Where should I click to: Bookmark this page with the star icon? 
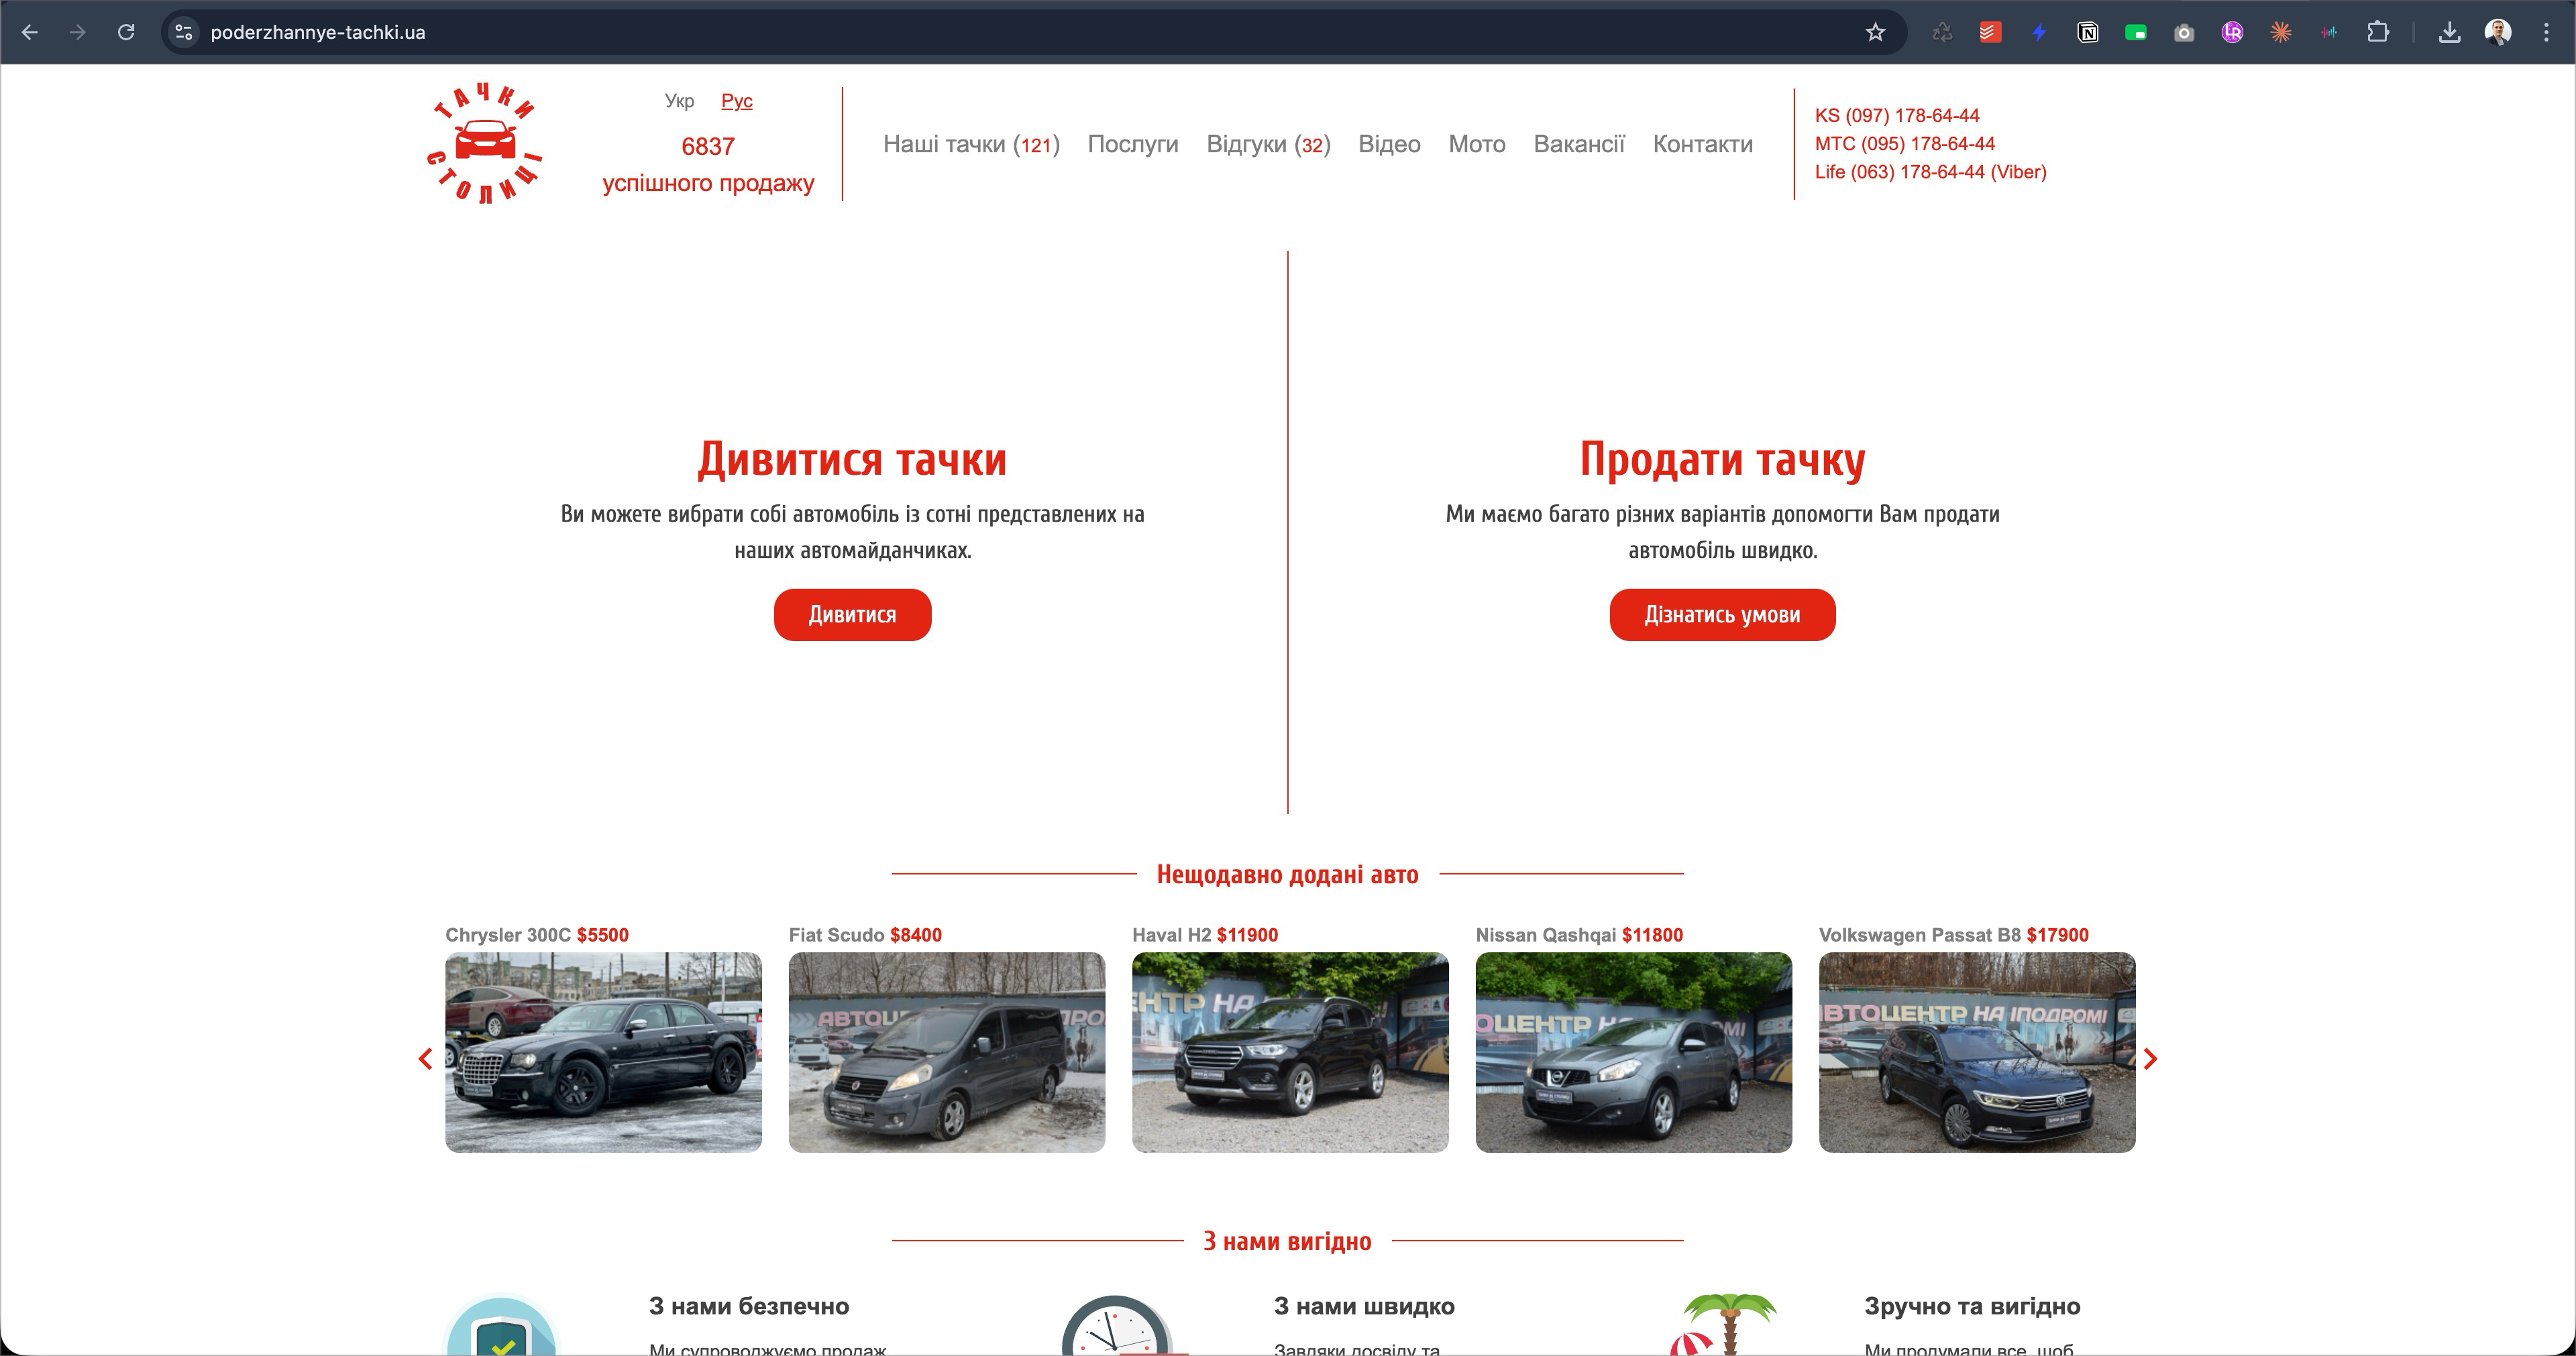[x=1875, y=32]
